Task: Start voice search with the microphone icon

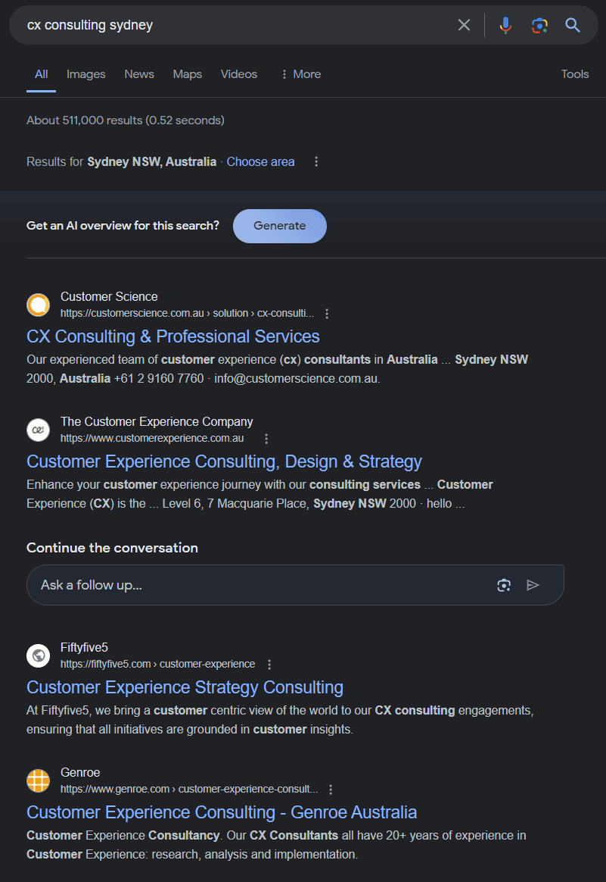Action: [x=505, y=25]
